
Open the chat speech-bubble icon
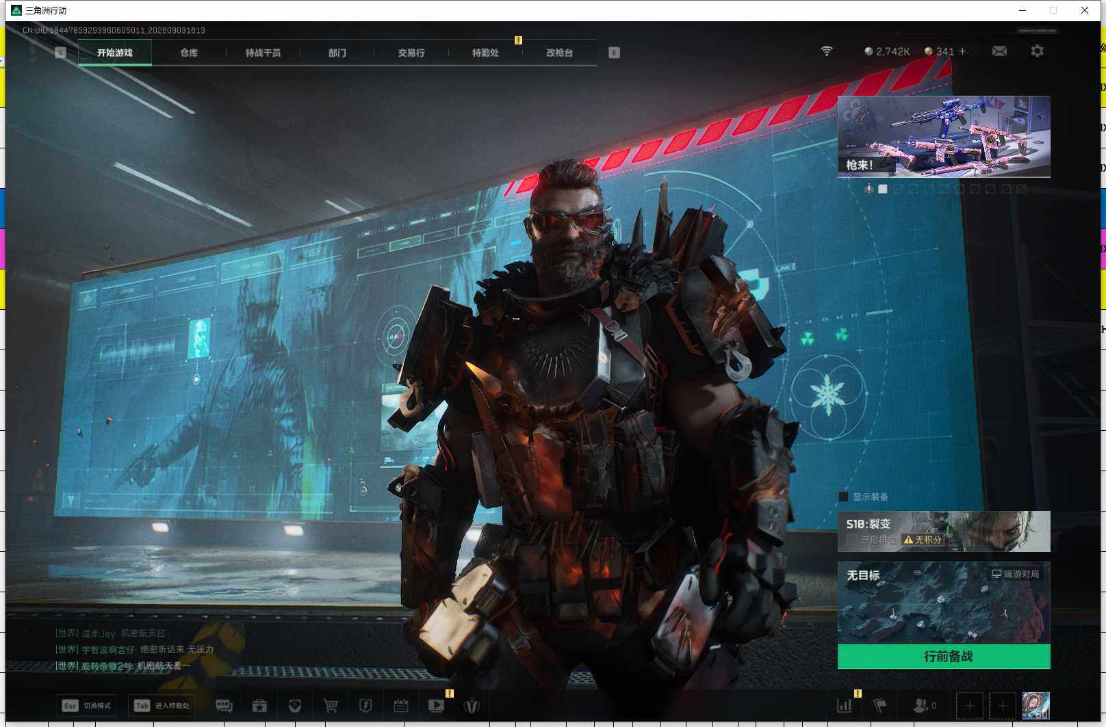click(x=224, y=706)
